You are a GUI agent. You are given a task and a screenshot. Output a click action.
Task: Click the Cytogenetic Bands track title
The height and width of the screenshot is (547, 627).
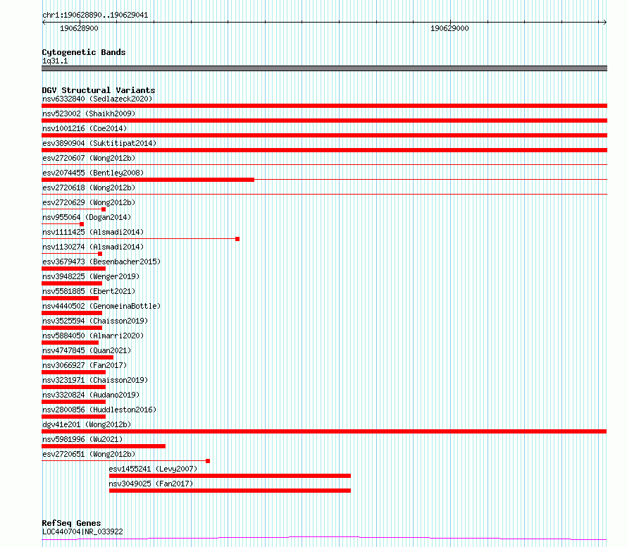(x=84, y=52)
